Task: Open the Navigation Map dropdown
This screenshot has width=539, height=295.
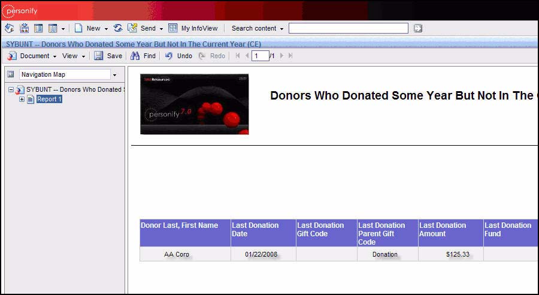Action: pos(114,75)
